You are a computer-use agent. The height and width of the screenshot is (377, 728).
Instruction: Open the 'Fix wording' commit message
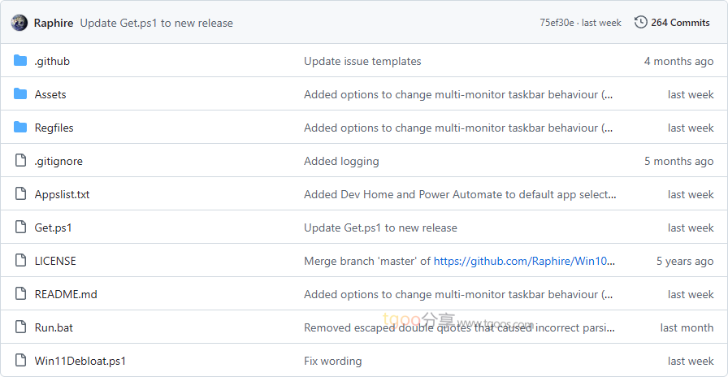pyautogui.click(x=333, y=361)
